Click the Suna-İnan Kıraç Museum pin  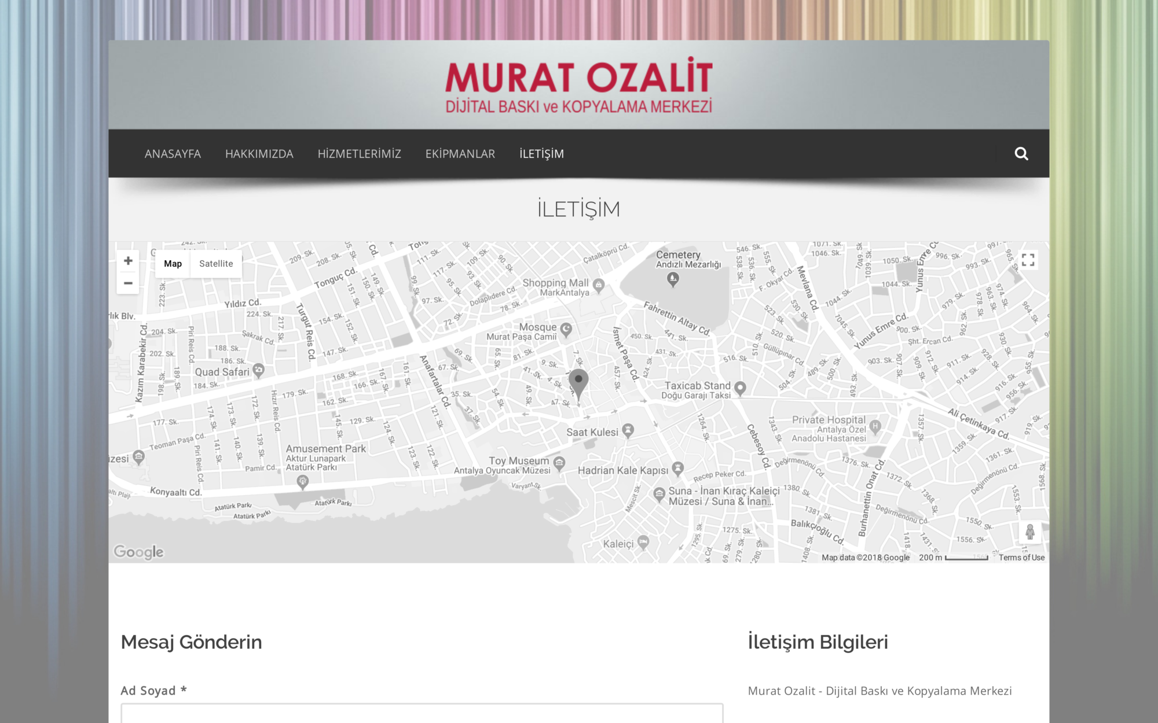pos(659,494)
